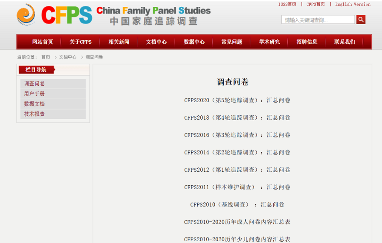The image size is (382, 243).
Task: Select 调查问卷 in the sidebar navigation
Action: [x=53, y=84]
